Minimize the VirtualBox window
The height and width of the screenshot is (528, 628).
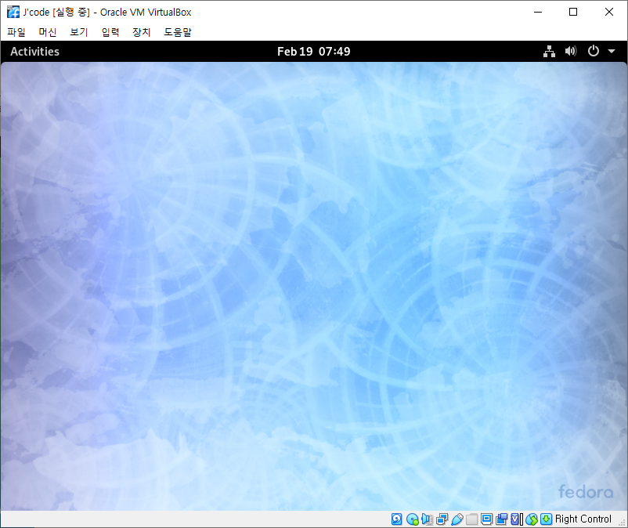point(538,12)
